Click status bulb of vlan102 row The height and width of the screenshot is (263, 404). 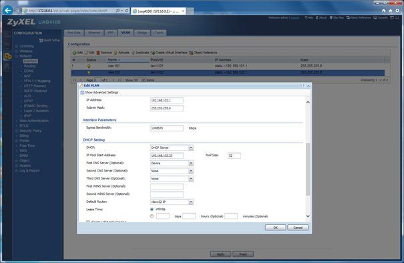tap(89, 73)
